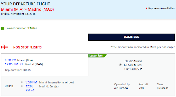Click the flight leg dots connector icon

pos(22,84)
